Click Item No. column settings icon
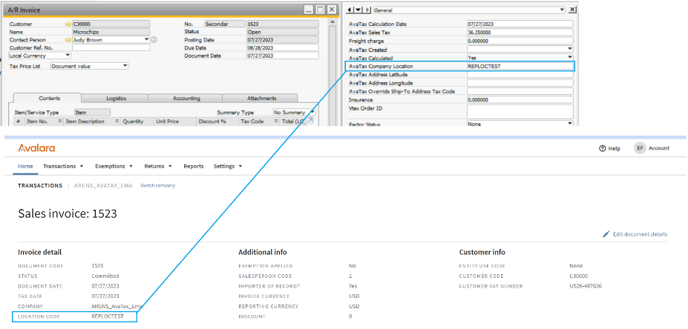The height and width of the screenshot is (329, 688). click(59, 122)
